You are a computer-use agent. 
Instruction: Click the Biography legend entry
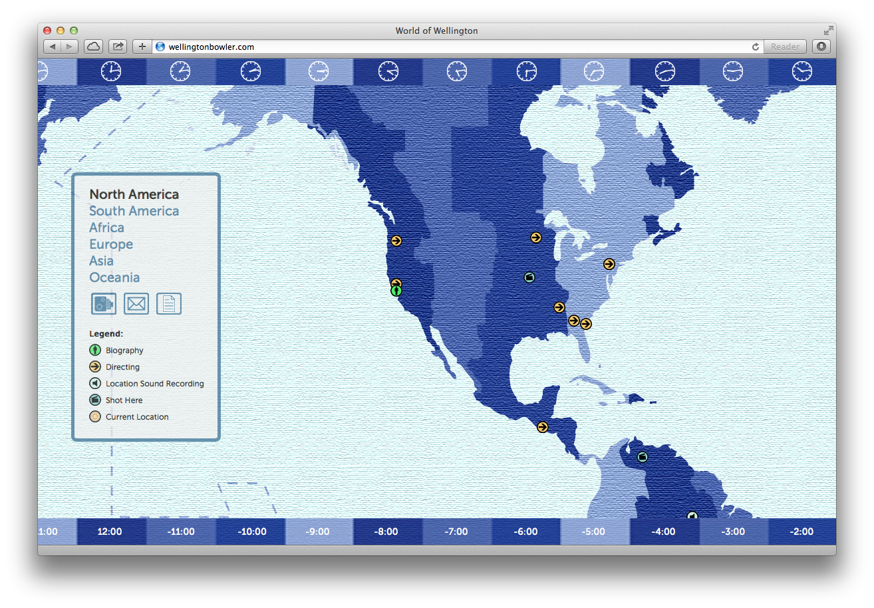coord(116,351)
